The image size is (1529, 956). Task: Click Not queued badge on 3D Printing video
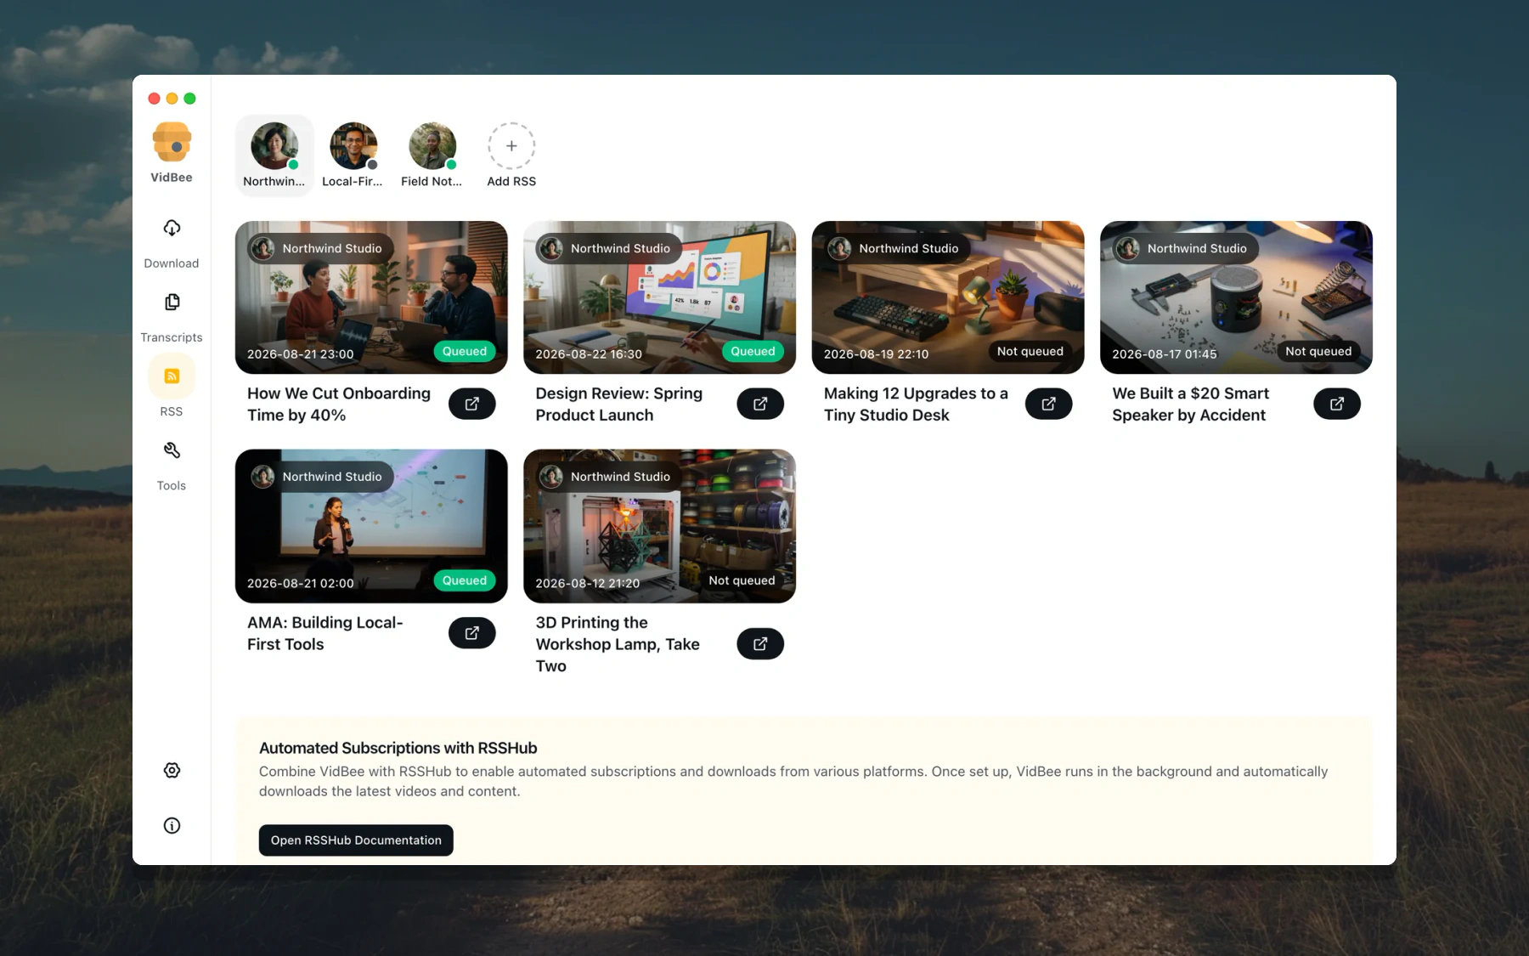(x=742, y=580)
